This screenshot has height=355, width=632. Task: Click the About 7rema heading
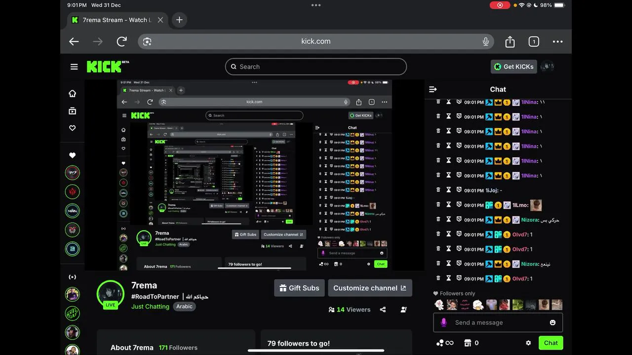pyautogui.click(x=132, y=348)
